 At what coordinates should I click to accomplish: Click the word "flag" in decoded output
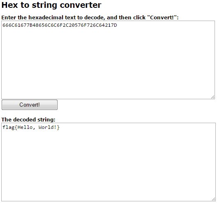tap(9, 127)
